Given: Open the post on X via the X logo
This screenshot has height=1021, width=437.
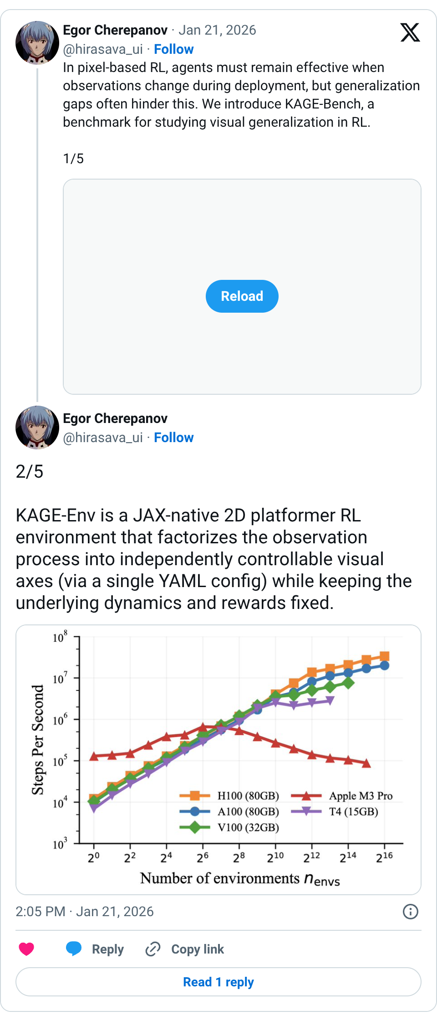Looking at the screenshot, I should tap(410, 34).
